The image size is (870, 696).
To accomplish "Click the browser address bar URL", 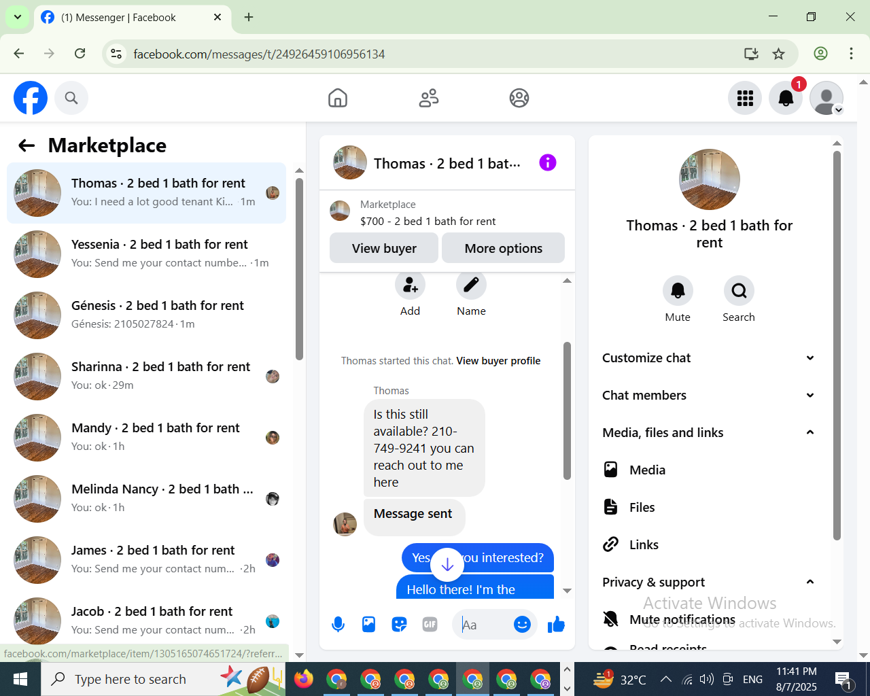I will 259,54.
